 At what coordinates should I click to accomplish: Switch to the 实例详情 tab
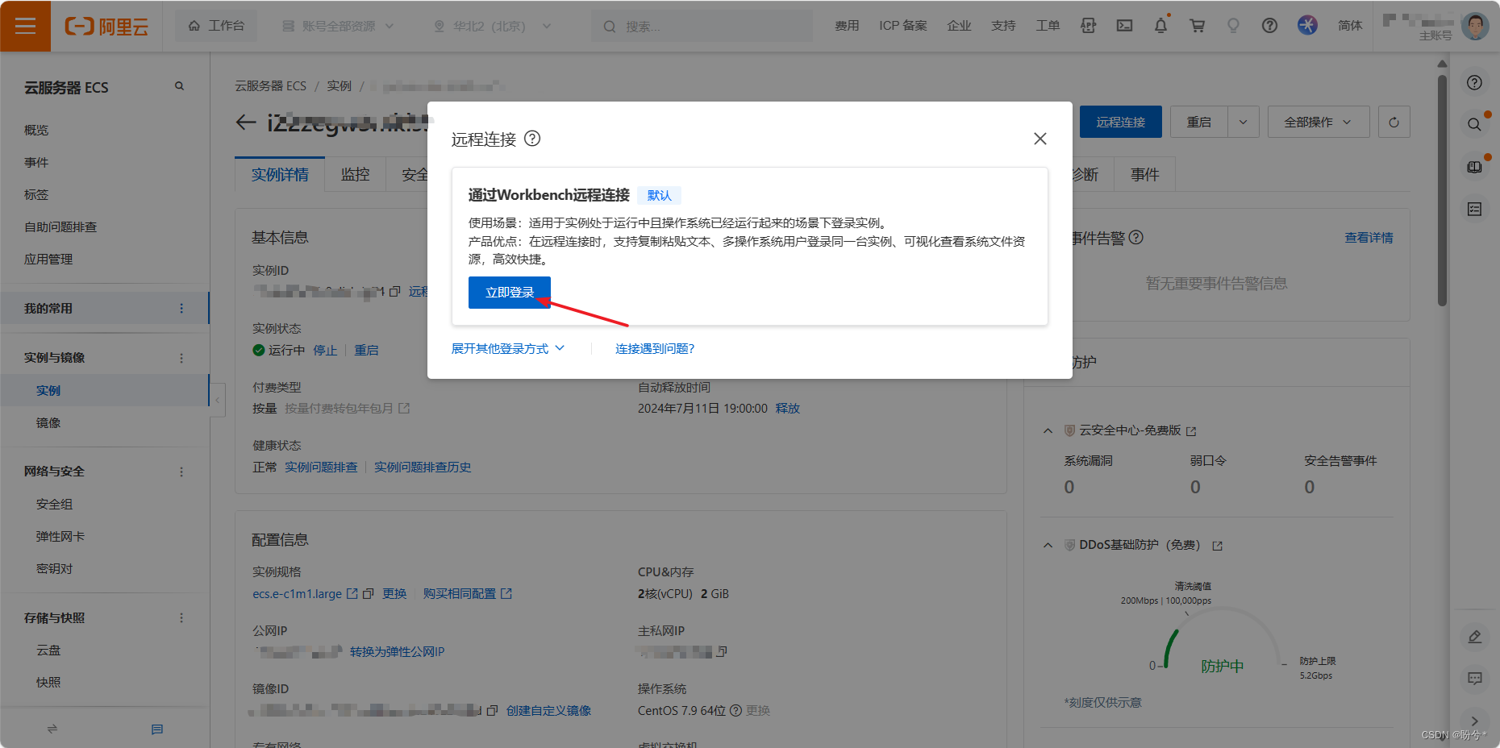280,175
